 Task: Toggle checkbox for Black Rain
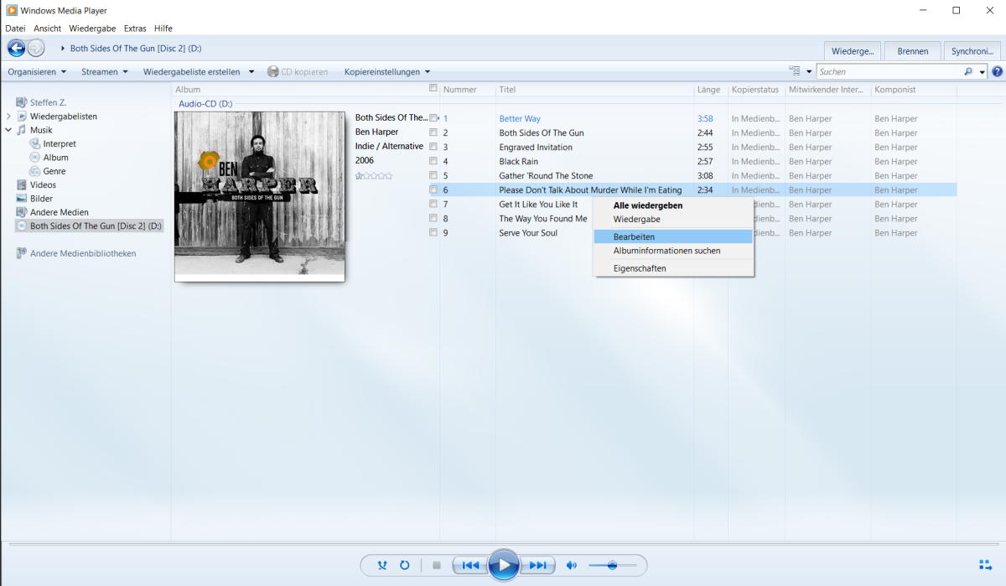[x=433, y=161]
